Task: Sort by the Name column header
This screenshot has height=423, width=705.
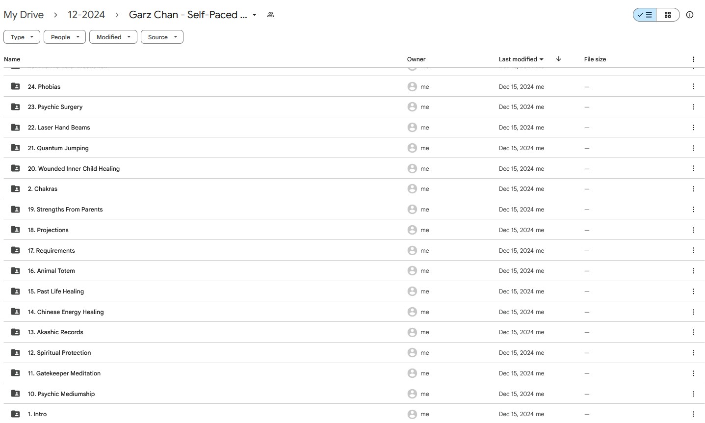Action: pos(12,59)
